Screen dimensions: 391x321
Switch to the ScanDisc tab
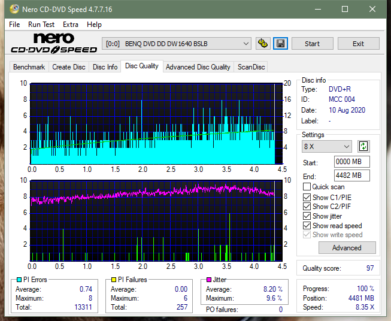(251, 67)
